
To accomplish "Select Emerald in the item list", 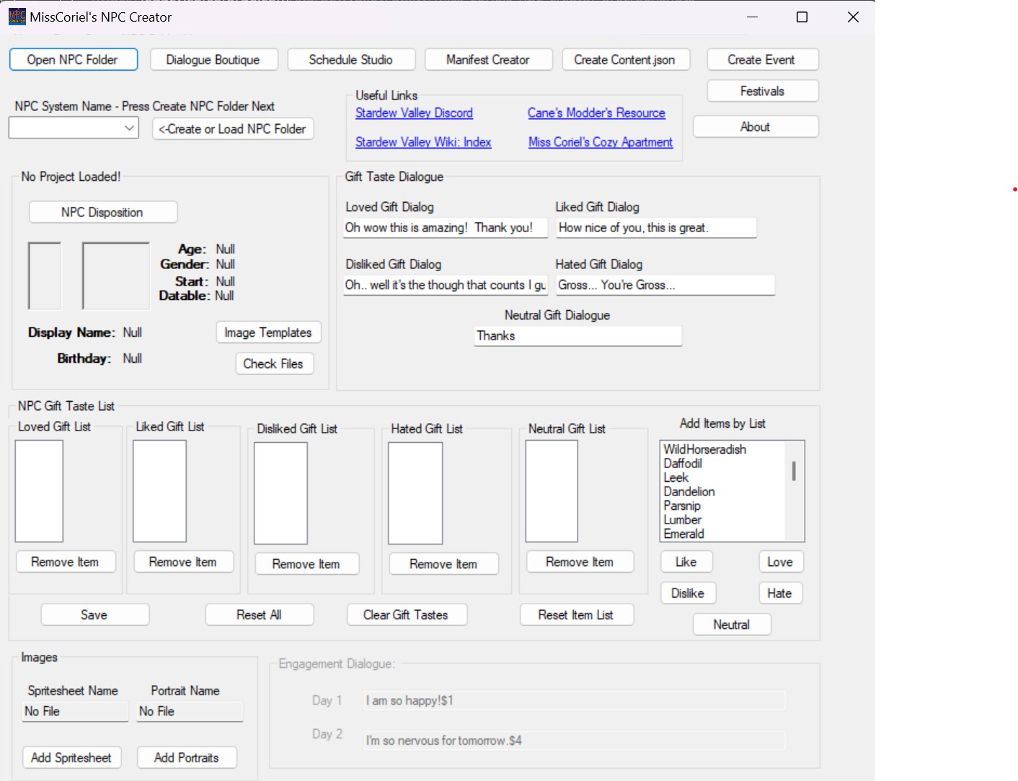I will pyautogui.click(x=684, y=534).
